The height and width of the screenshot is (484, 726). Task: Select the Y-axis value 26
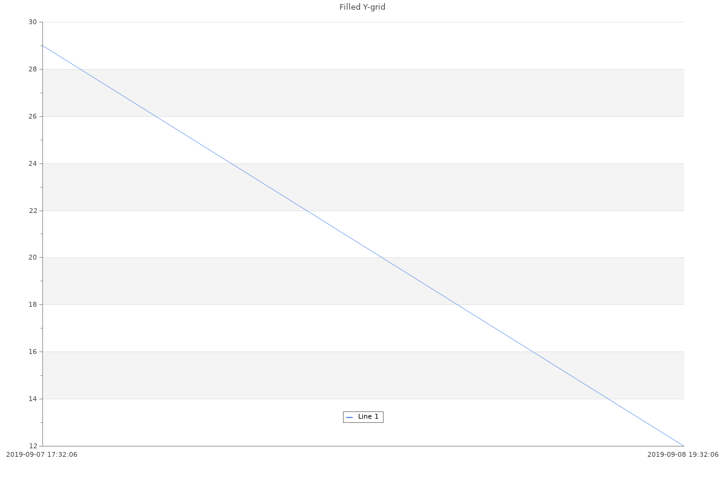(33, 117)
